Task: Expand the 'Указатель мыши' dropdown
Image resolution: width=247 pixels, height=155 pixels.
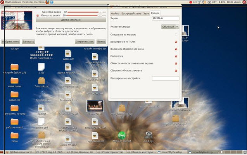Action: (170, 27)
